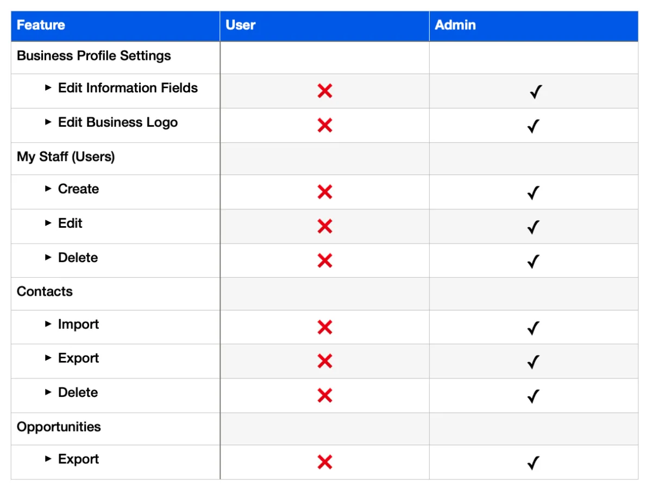Image resolution: width=652 pixels, height=492 pixels.
Task: Expand the Contacts Import triangle
Action: coord(48,325)
